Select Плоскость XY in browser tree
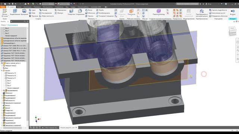 tap(10, 78)
